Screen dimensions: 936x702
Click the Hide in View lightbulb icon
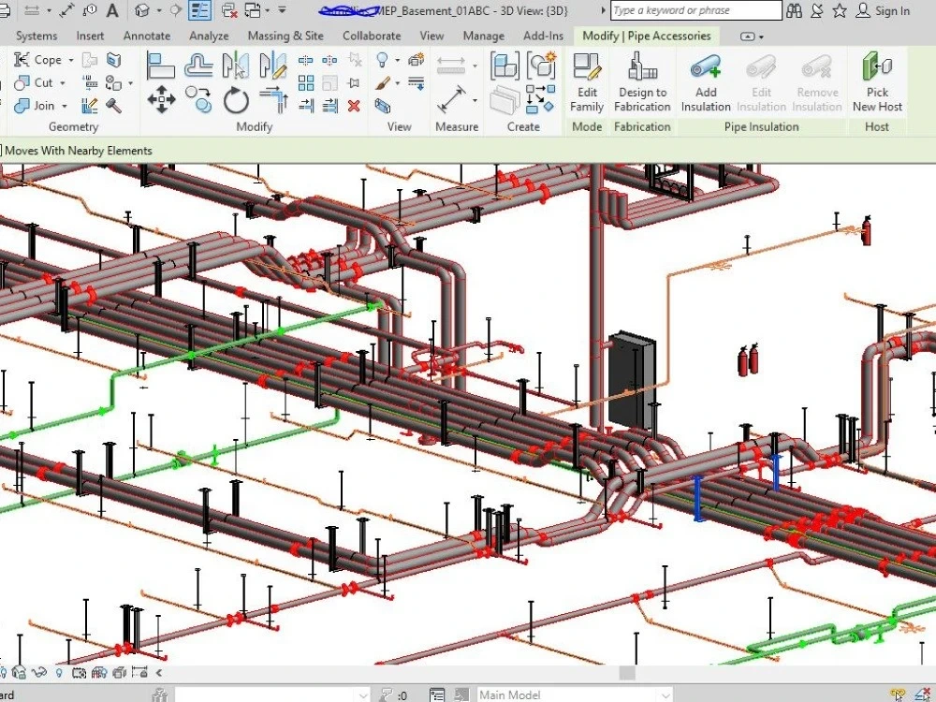[383, 59]
